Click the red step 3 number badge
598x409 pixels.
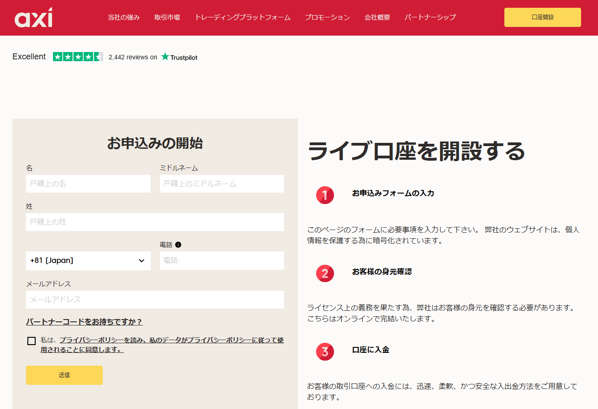(x=325, y=351)
